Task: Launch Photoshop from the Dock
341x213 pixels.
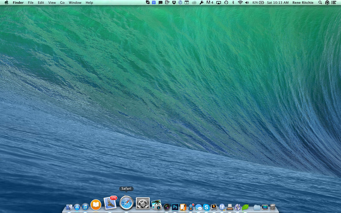Action: 175,207
